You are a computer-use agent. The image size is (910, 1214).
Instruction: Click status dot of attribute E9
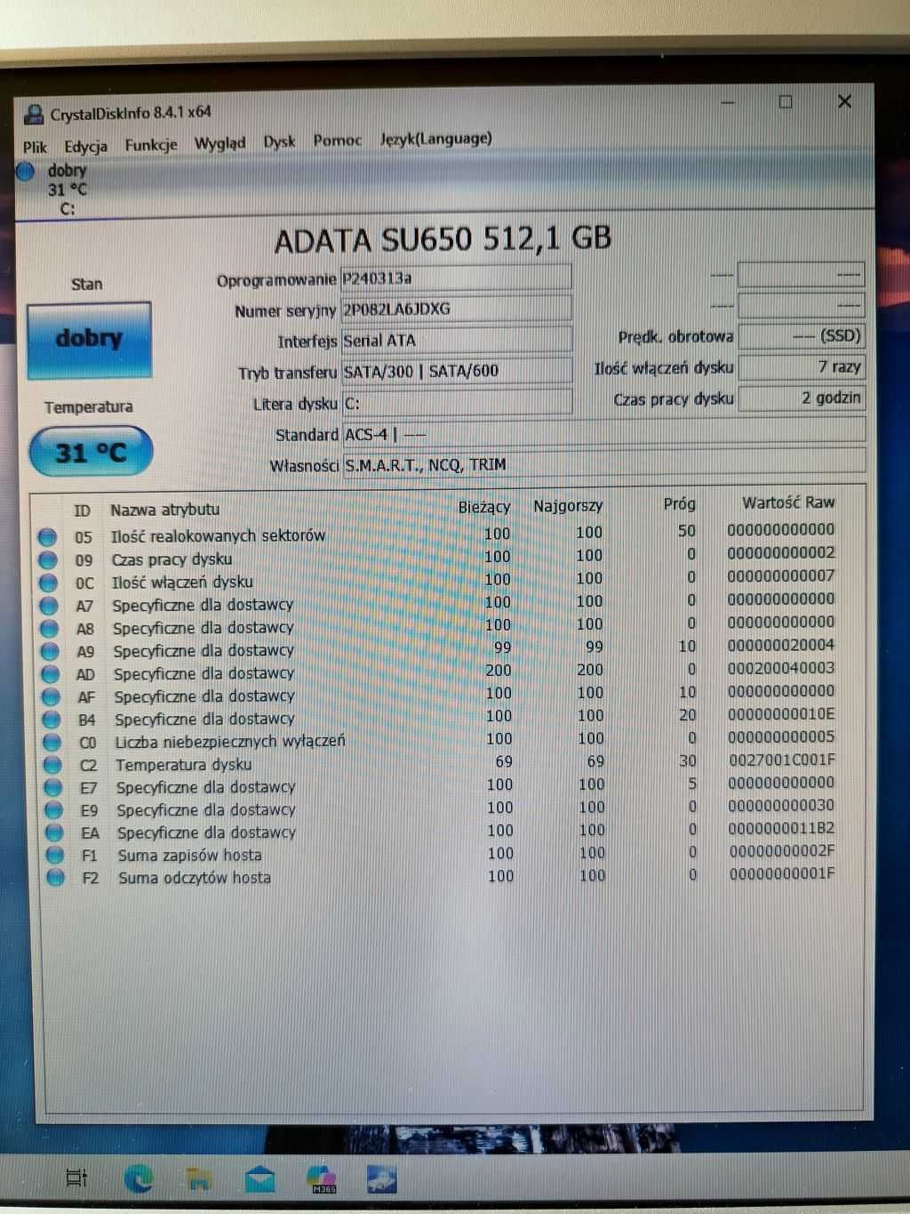(54, 810)
